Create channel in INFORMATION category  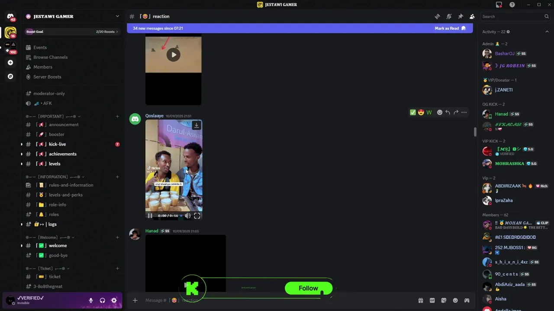[x=117, y=177]
